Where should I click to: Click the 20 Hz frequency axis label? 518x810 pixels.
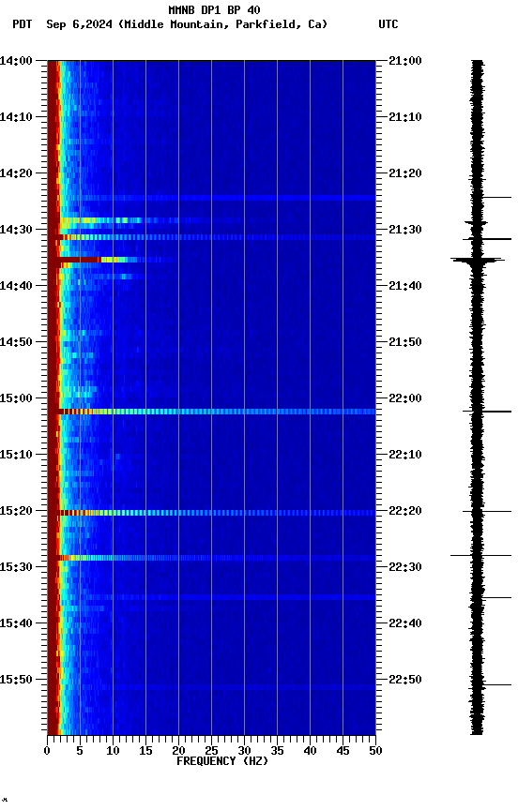point(178,751)
